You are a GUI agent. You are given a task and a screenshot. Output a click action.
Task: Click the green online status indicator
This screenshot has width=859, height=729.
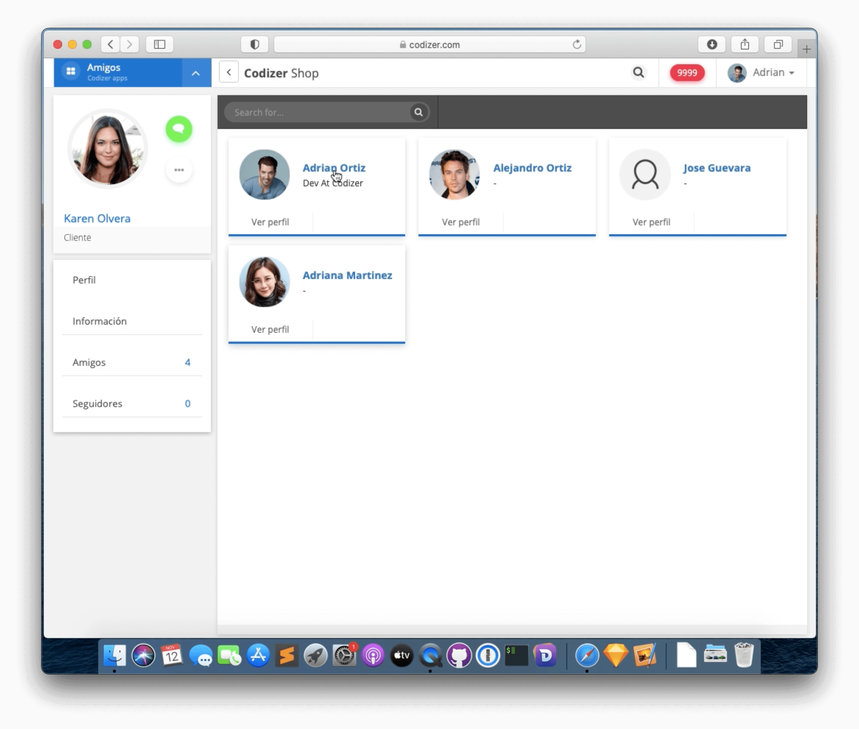coord(179,129)
